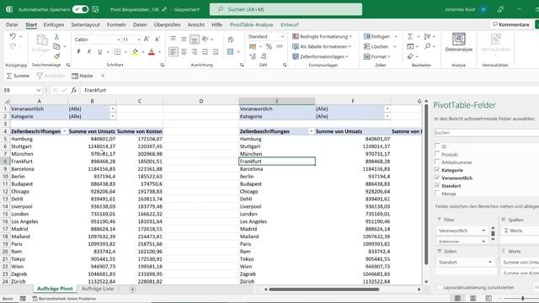Open the Datei menu
This screenshot has width=539, height=303.
pos(12,24)
